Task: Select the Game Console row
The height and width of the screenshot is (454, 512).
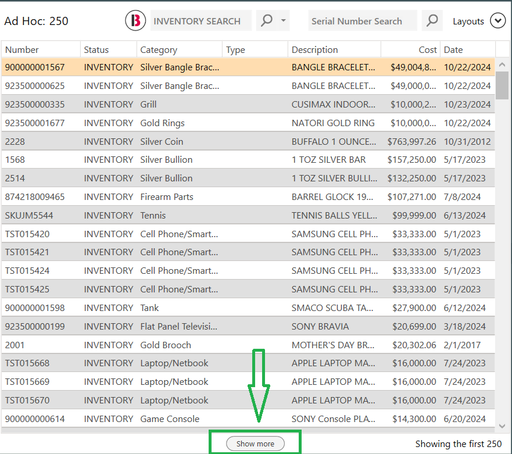Action: click(x=248, y=419)
